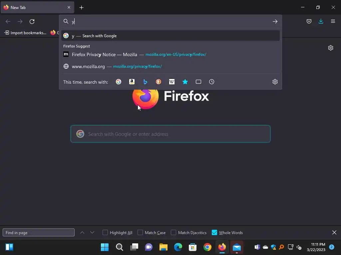Open search settings gear in dropdown
Viewport: 341px width, 255px height.
coord(275,82)
